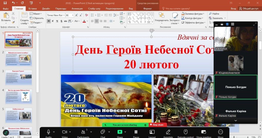Align text left
Image resolution: width=262 pixels, height=138 pixels.
coord(92,21)
